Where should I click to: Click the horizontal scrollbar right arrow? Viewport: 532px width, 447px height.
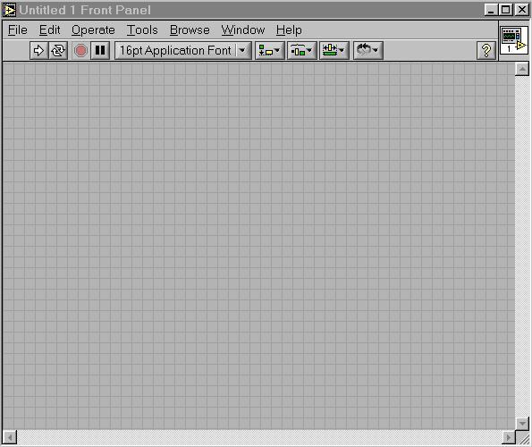coord(508,437)
